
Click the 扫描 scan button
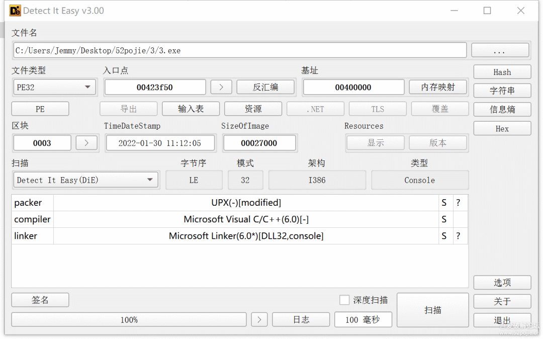(432, 310)
